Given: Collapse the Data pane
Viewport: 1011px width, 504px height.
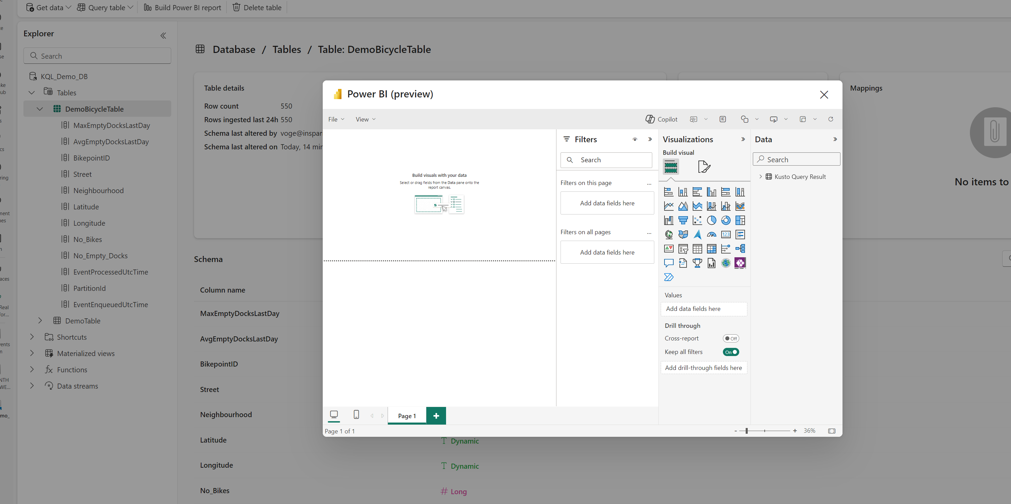Looking at the screenshot, I should [x=835, y=139].
